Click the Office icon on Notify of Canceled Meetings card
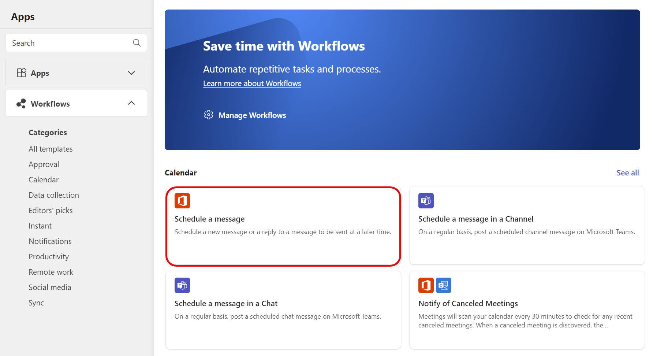 pyautogui.click(x=426, y=285)
